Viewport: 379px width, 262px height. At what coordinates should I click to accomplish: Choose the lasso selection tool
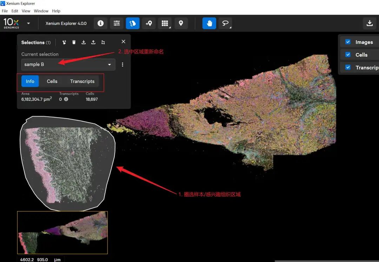(225, 23)
